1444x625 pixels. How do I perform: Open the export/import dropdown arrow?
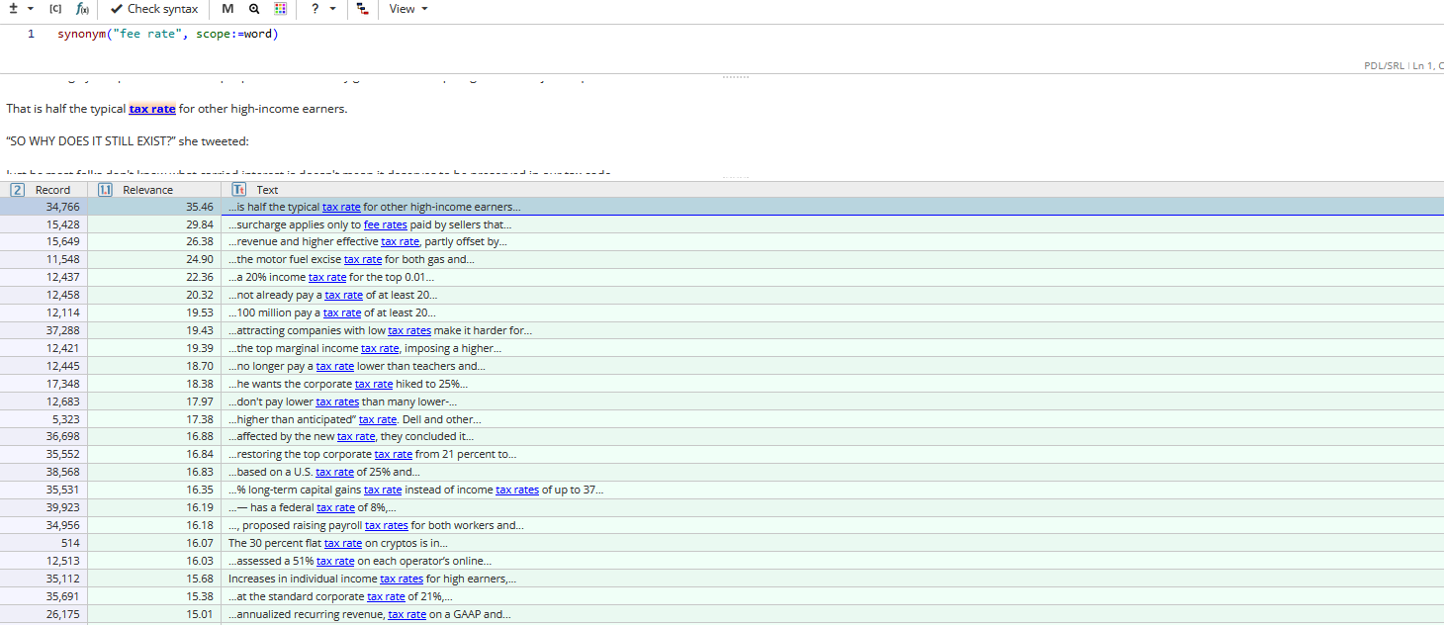(30, 9)
